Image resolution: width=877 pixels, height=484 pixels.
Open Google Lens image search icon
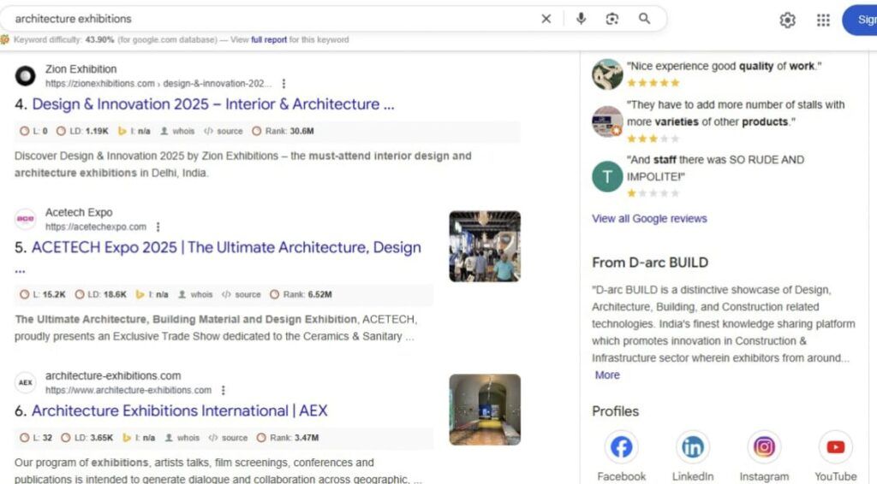(x=612, y=19)
